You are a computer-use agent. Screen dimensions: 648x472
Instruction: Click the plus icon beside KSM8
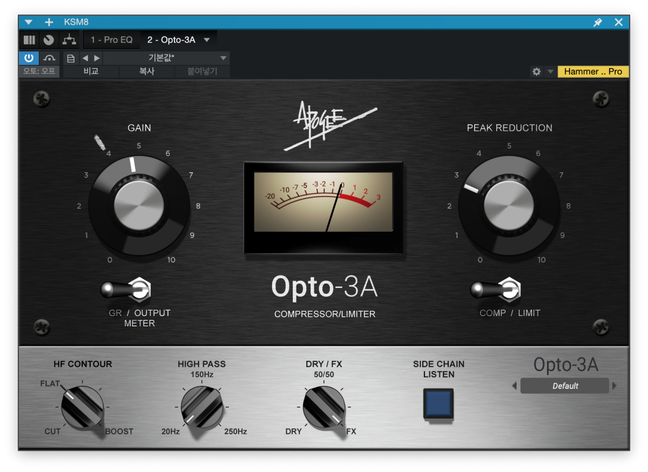pyautogui.click(x=49, y=22)
